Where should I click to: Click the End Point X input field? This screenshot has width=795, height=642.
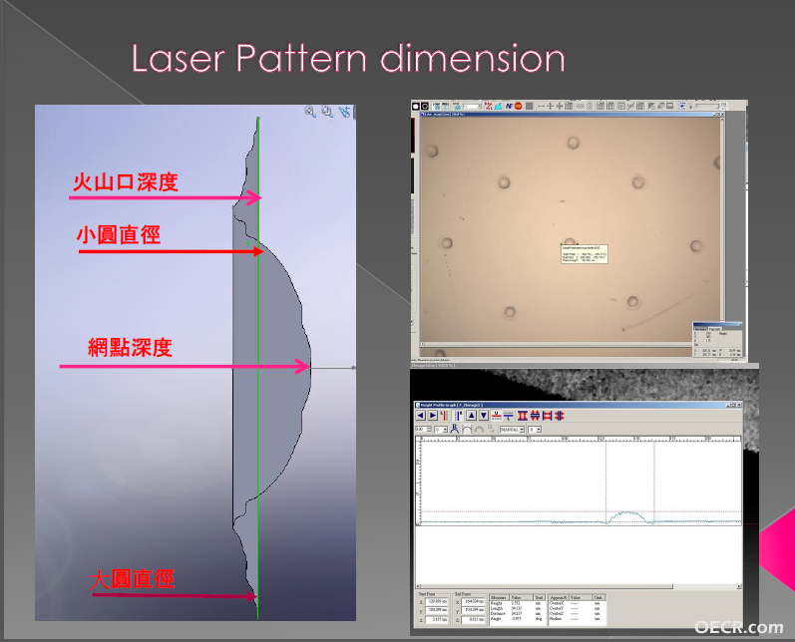(x=473, y=601)
